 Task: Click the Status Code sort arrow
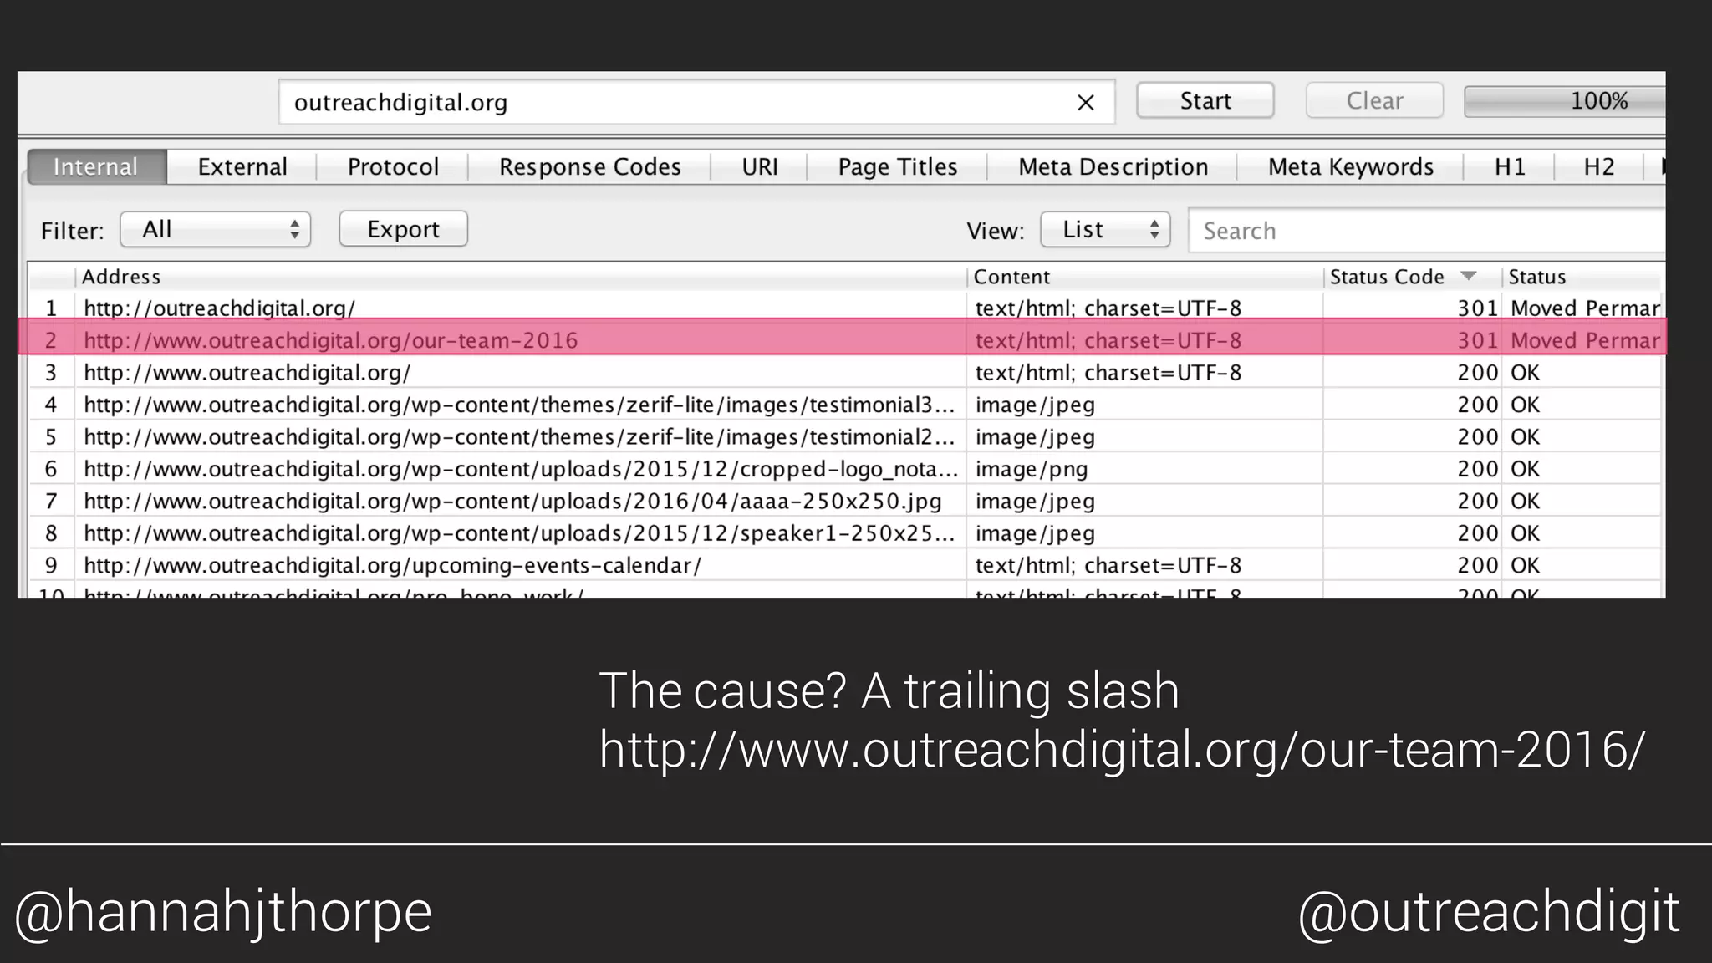1468,276
